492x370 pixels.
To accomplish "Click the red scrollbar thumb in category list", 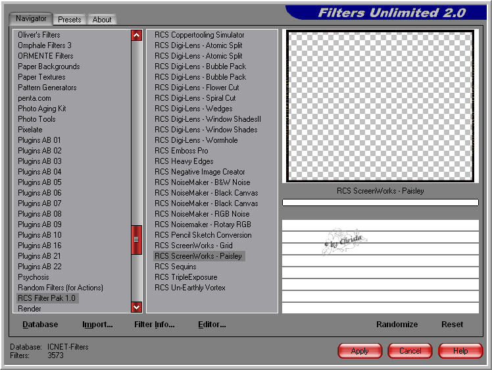I will point(137,240).
